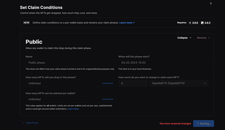Click the NEW badge in the banner
225x130 pixels.
point(27,23)
